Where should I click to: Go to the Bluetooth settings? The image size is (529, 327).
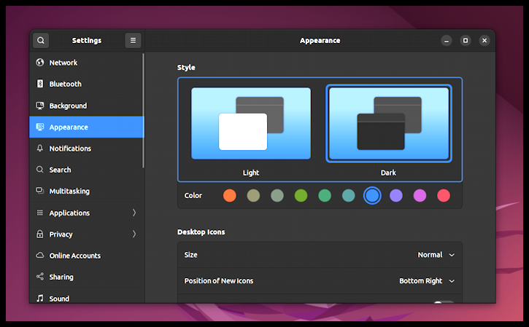point(87,84)
